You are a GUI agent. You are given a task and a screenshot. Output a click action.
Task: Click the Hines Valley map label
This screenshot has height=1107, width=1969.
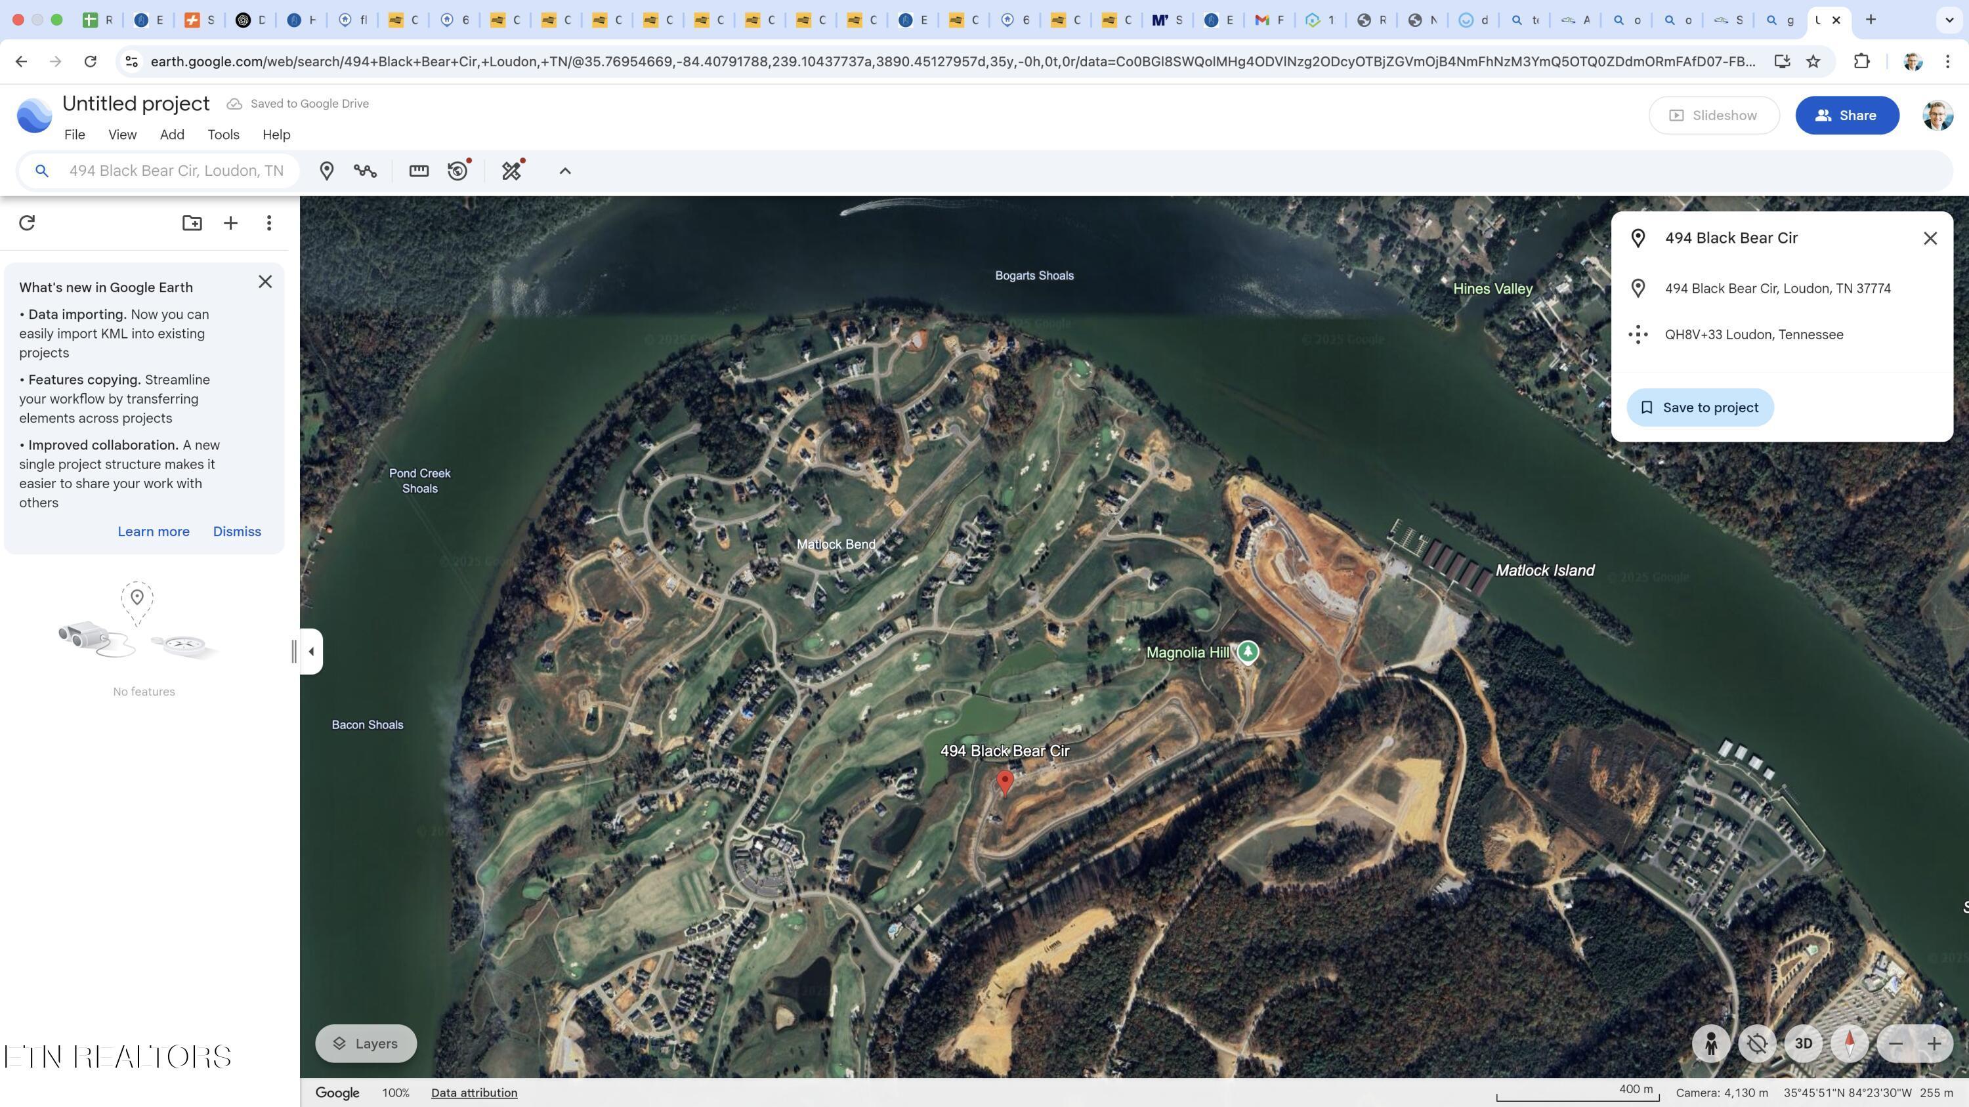(1492, 289)
